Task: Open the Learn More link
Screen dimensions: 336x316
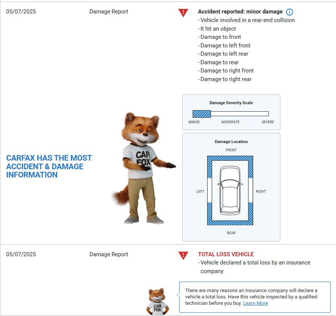Action: [255, 303]
